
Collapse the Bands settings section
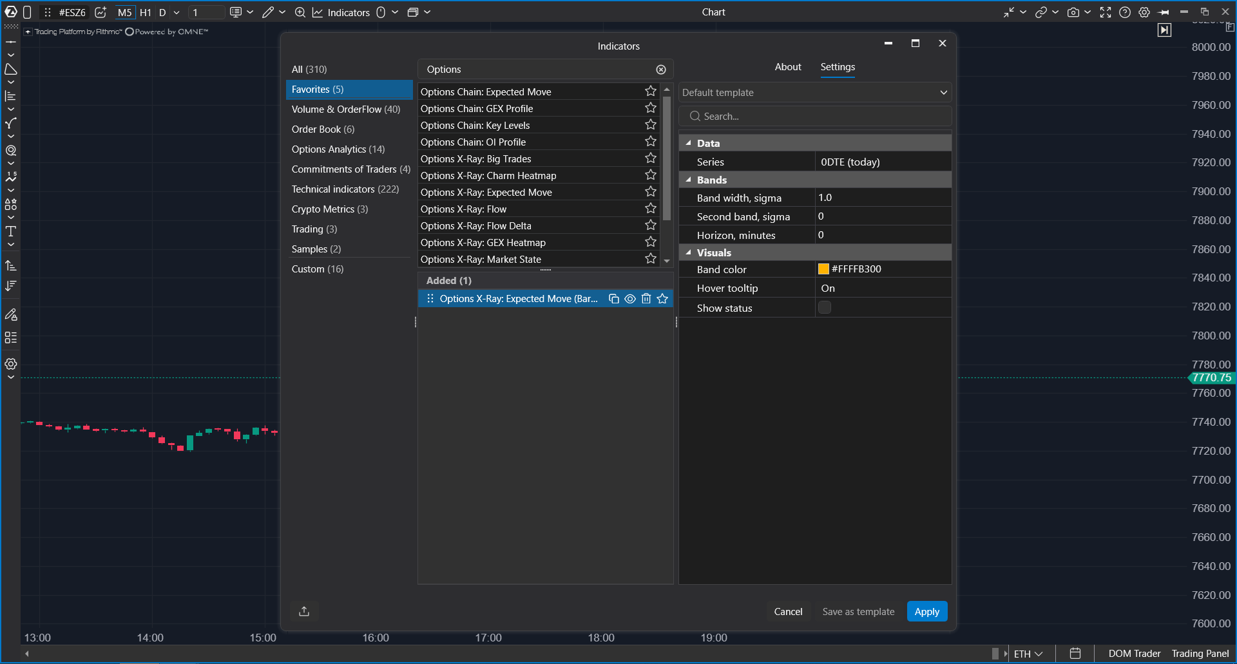coord(689,180)
